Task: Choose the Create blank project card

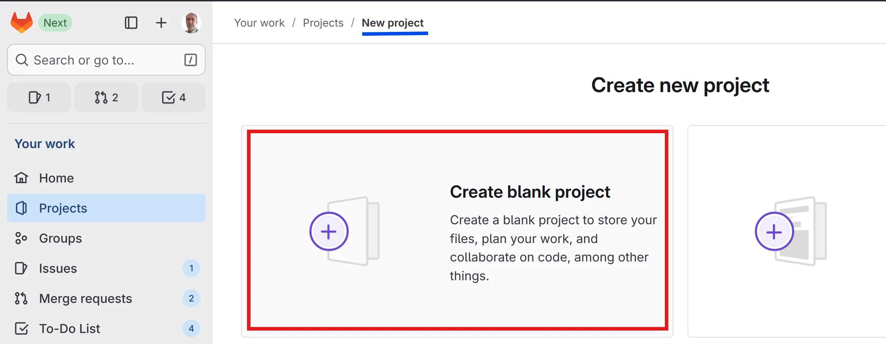Action: tap(457, 231)
